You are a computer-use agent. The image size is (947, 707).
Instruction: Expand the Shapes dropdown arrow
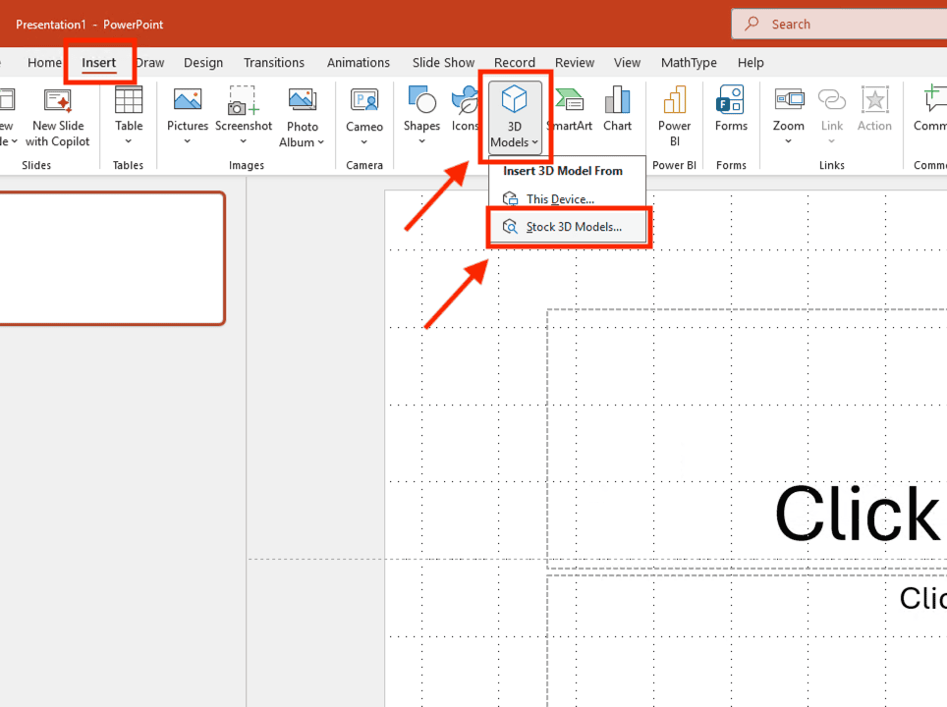point(421,141)
